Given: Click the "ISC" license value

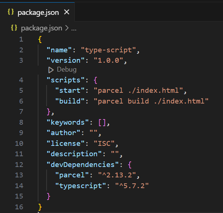Looking at the screenshot, I should coord(104,143).
